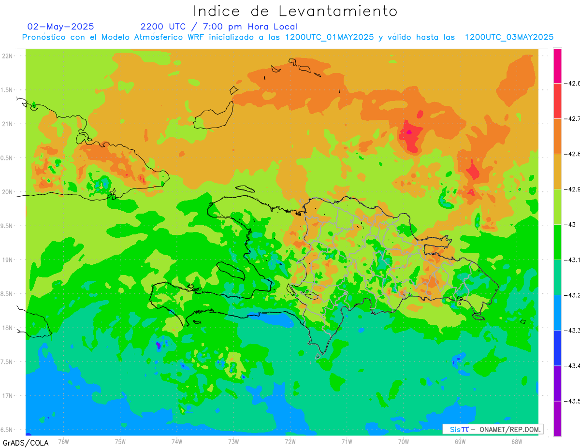
Task: Click the "2200 UTC / 7:00 pm Hora Local" text
Action: [219, 27]
